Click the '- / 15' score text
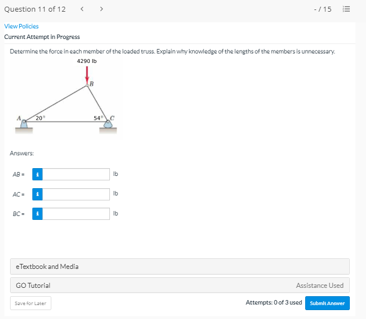 [x=322, y=9]
